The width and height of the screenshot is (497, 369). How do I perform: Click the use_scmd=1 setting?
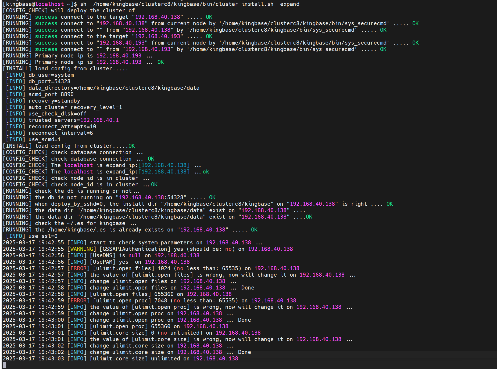pyautogui.click(x=45, y=139)
